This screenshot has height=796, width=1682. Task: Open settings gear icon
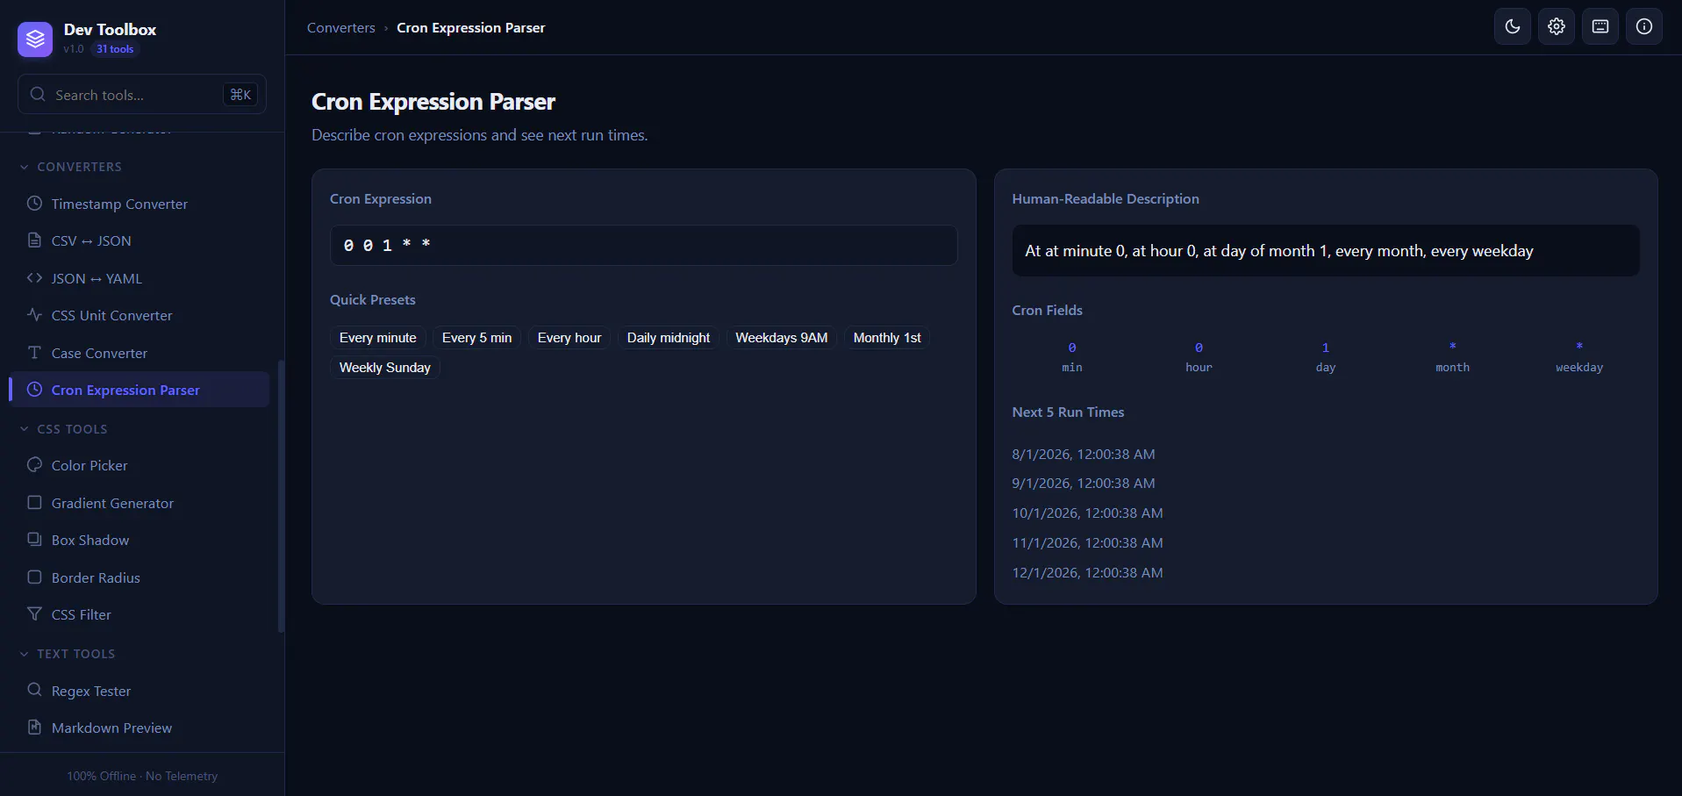point(1557,26)
